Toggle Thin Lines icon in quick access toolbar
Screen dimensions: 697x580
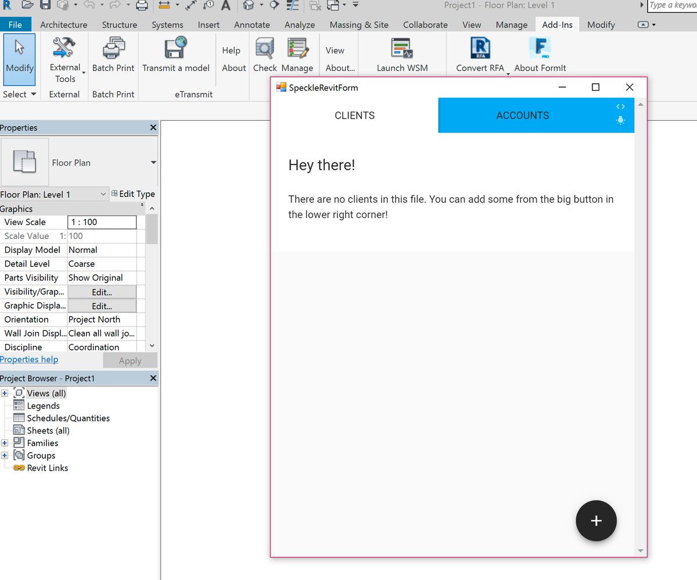coord(293,5)
